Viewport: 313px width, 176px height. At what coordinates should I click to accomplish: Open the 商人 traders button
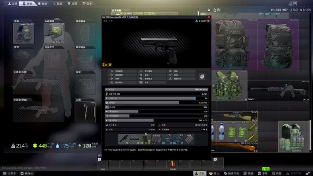coord(214,173)
